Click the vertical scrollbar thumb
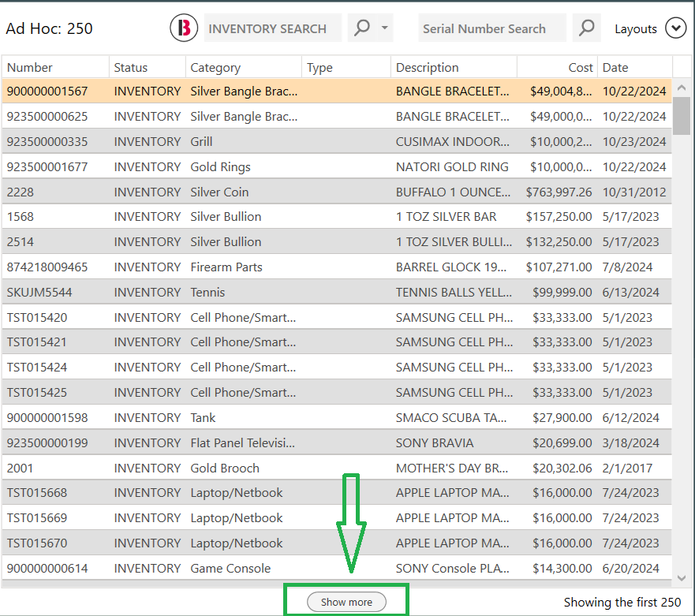This screenshot has height=616, width=695. coord(682,116)
